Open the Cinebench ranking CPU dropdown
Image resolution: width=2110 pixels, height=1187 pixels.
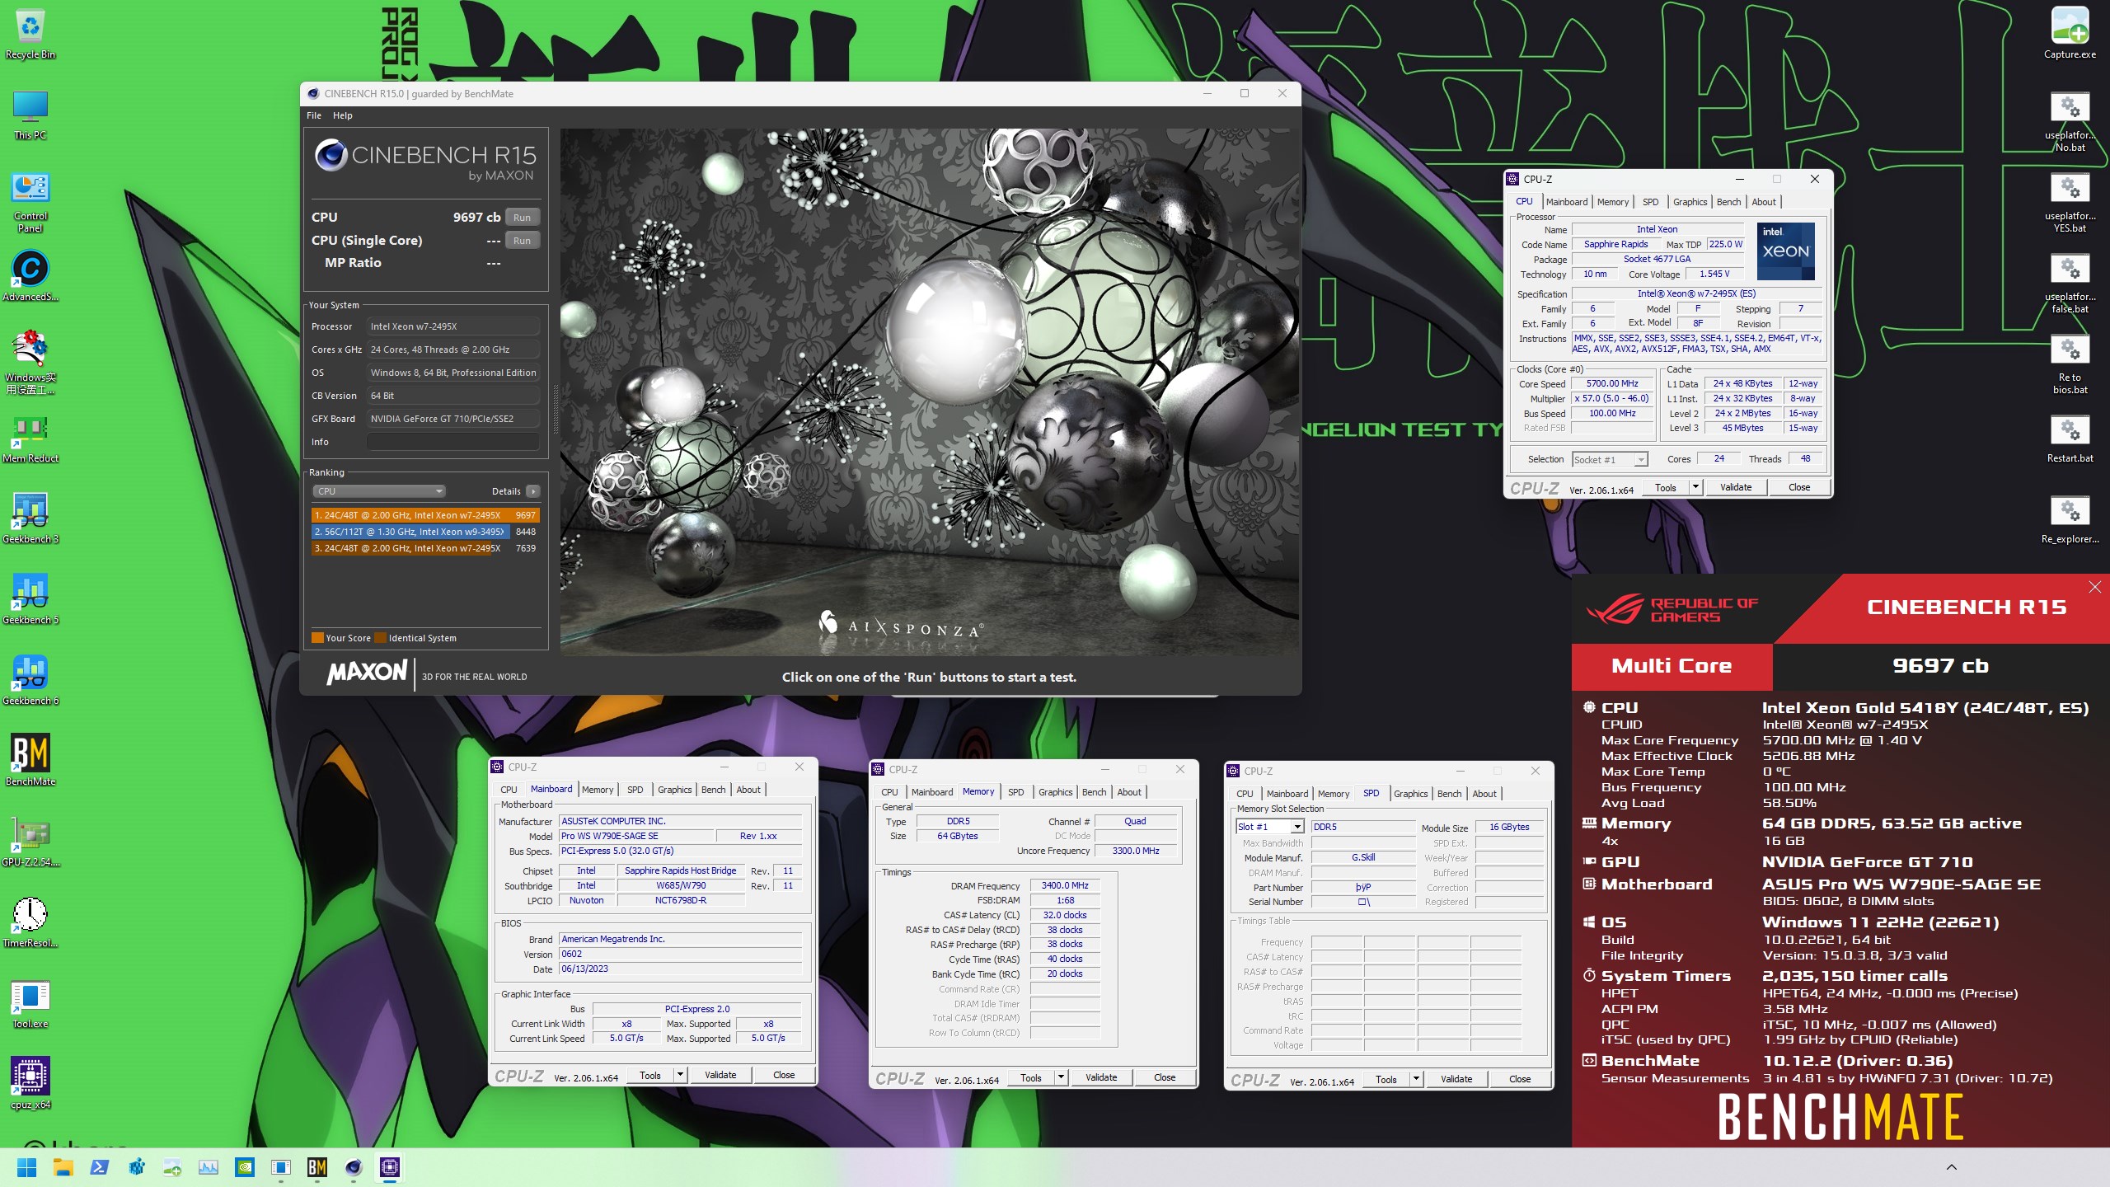pyautogui.click(x=379, y=491)
